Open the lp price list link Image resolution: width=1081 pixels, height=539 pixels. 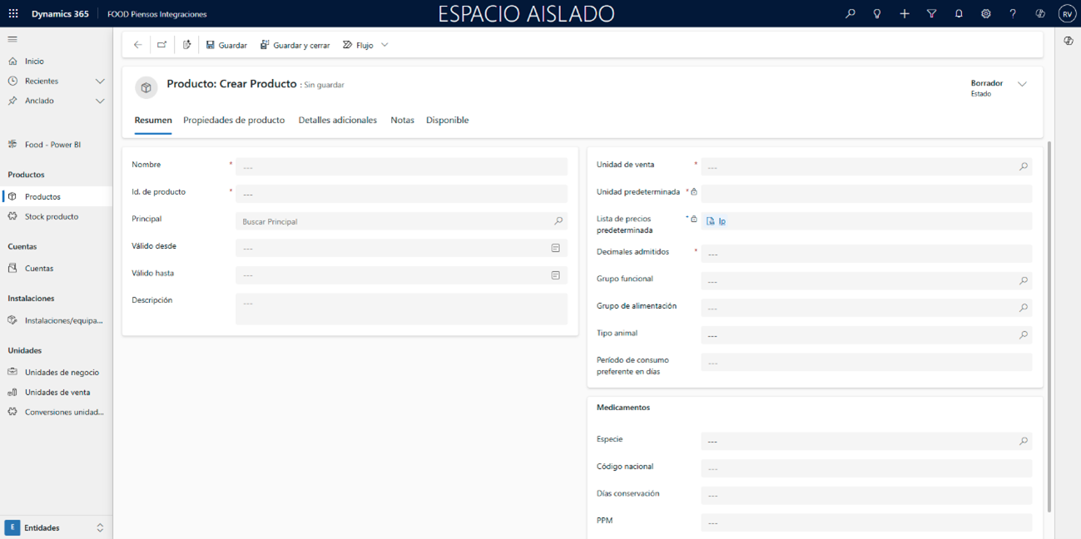pos(721,221)
